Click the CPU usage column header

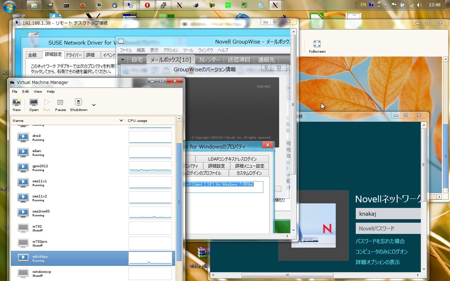tap(150, 120)
